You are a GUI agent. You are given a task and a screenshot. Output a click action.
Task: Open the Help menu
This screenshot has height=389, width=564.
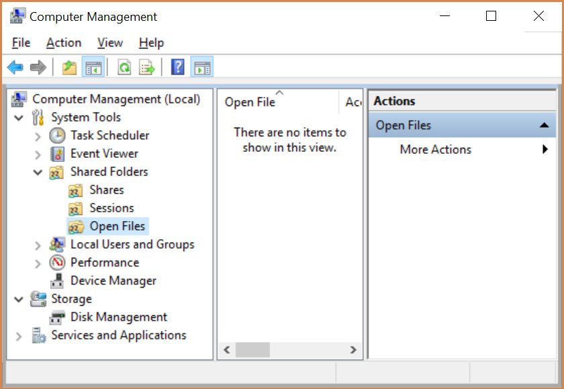pyautogui.click(x=152, y=43)
